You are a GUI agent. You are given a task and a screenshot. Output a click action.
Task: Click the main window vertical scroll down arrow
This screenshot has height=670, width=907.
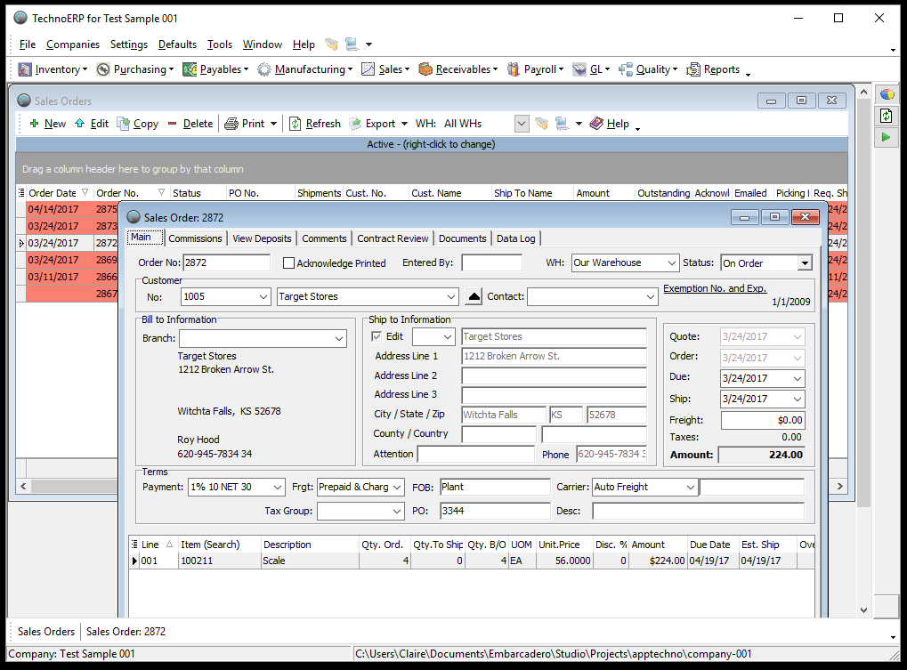[x=863, y=609]
